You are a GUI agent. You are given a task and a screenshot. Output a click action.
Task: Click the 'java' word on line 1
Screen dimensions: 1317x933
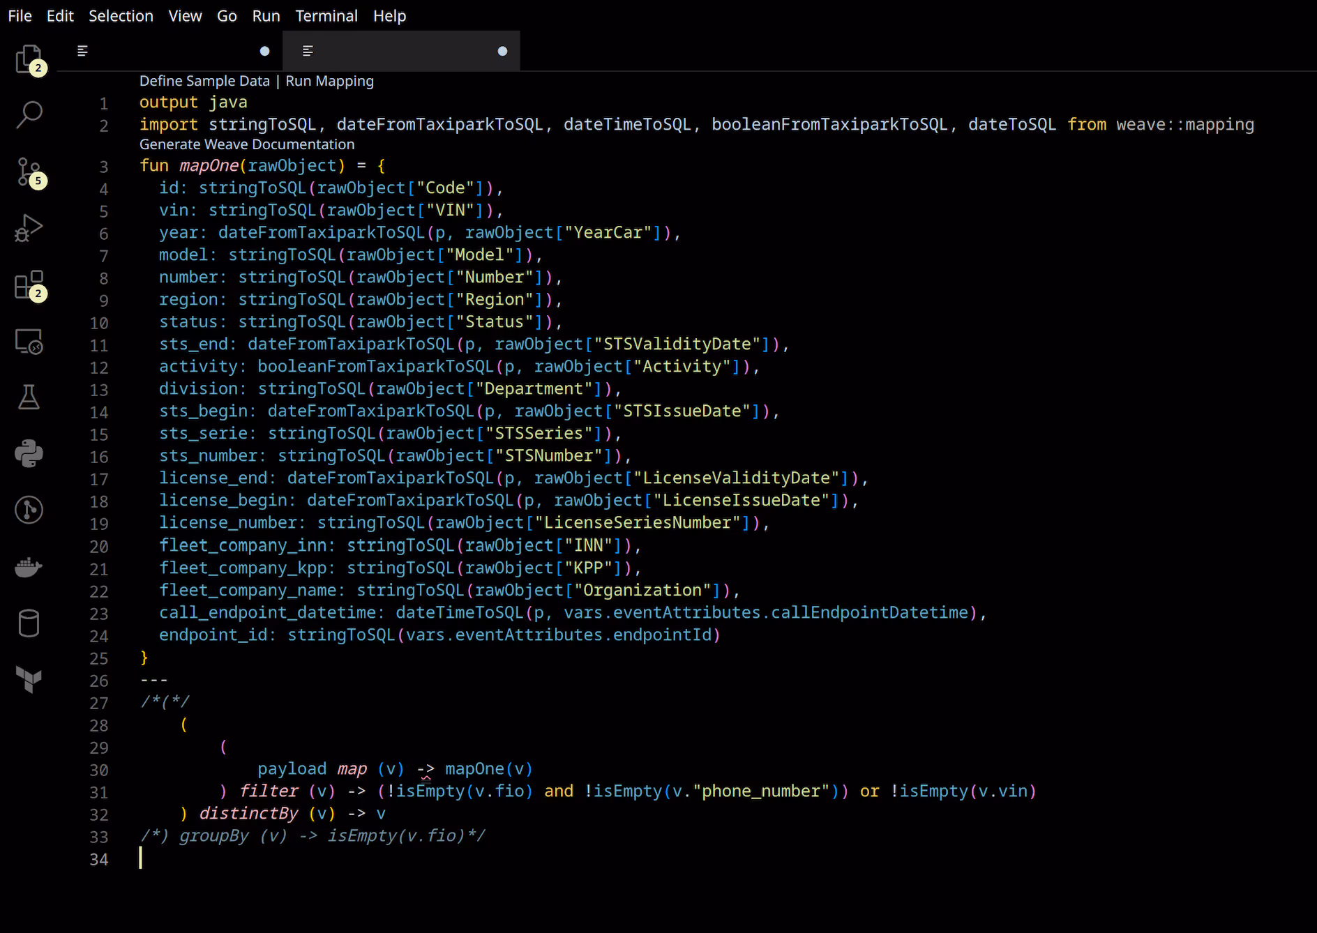click(x=228, y=102)
